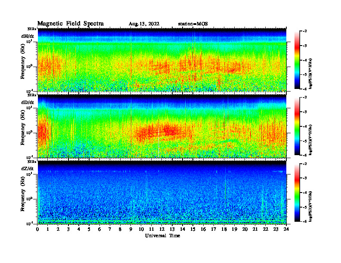This screenshot has width=341, height=263.
Task: Click the -3 value on dZ/dt color bar
Action: pos(305,178)
